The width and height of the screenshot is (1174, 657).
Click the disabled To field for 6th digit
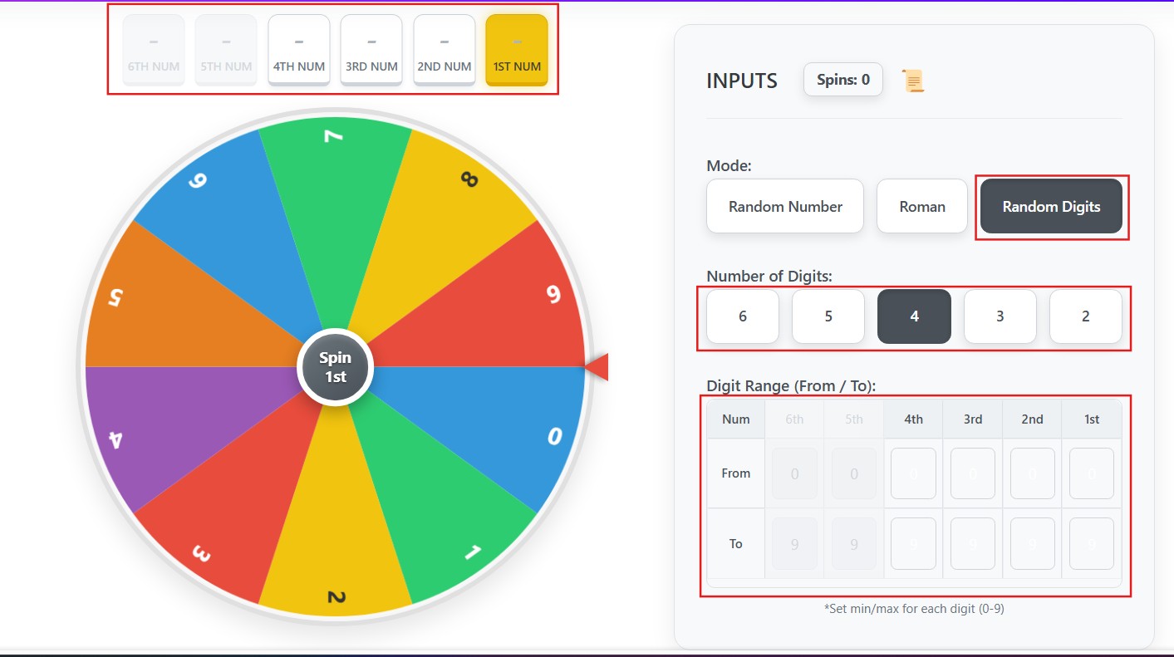(x=794, y=544)
